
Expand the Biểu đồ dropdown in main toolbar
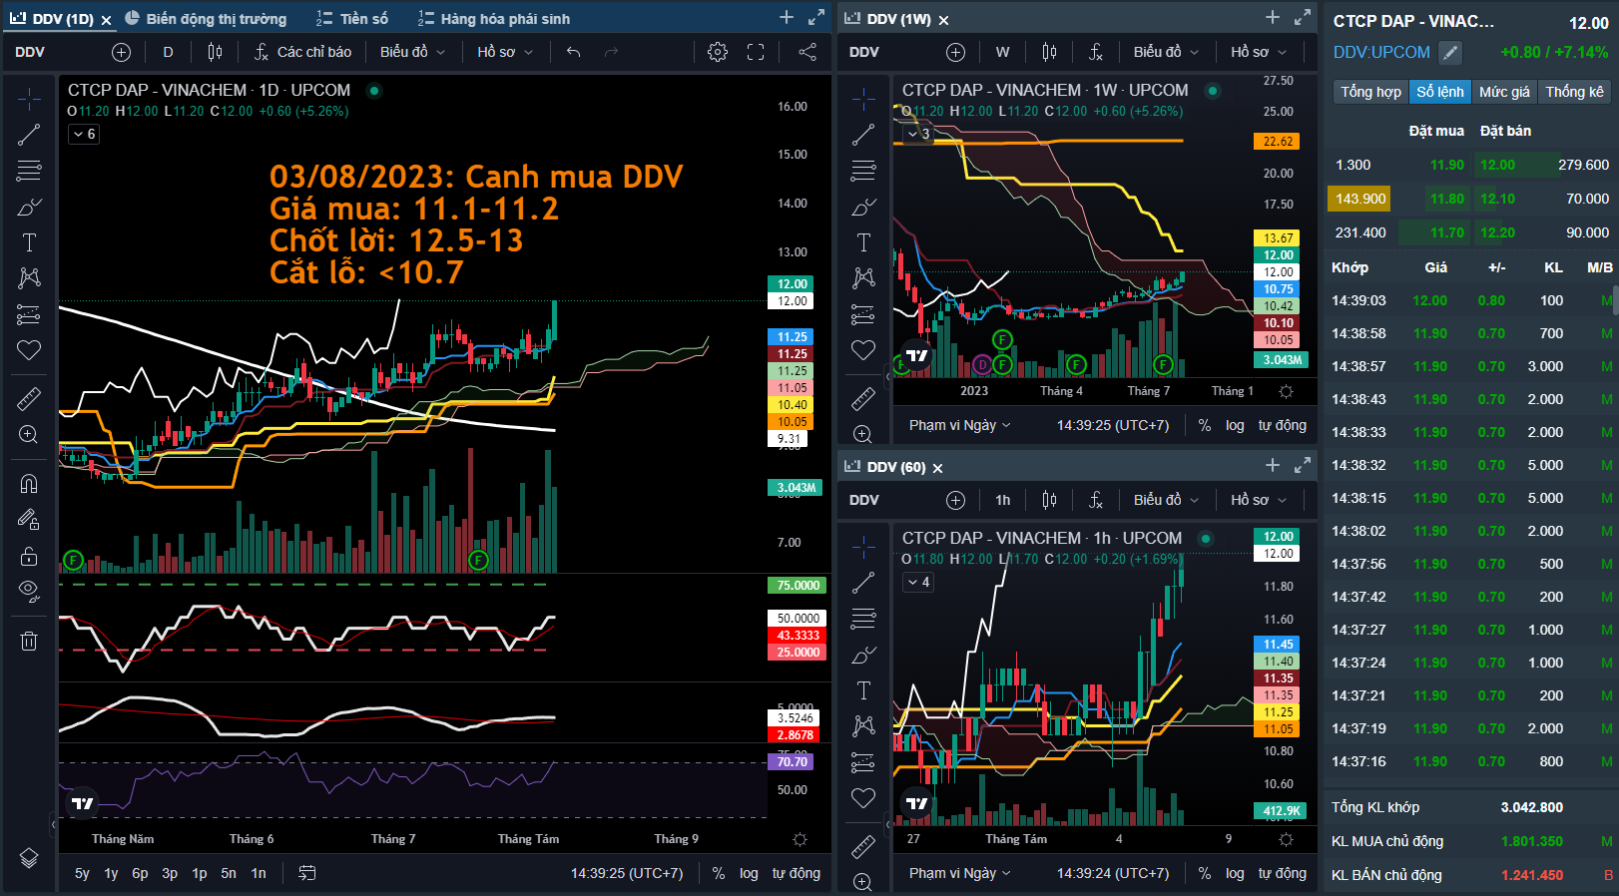point(412,52)
